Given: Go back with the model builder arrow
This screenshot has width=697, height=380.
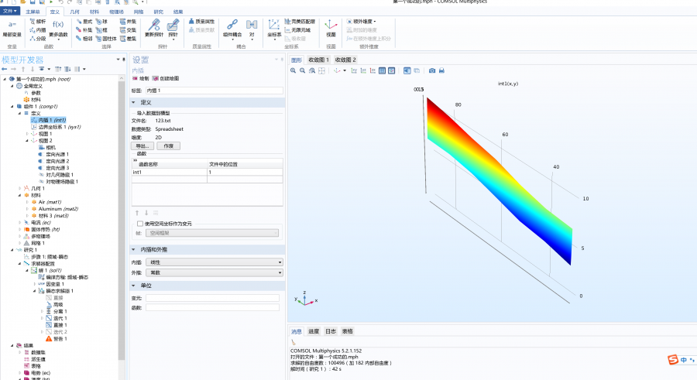Looking at the screenshot, I should 5,69.
